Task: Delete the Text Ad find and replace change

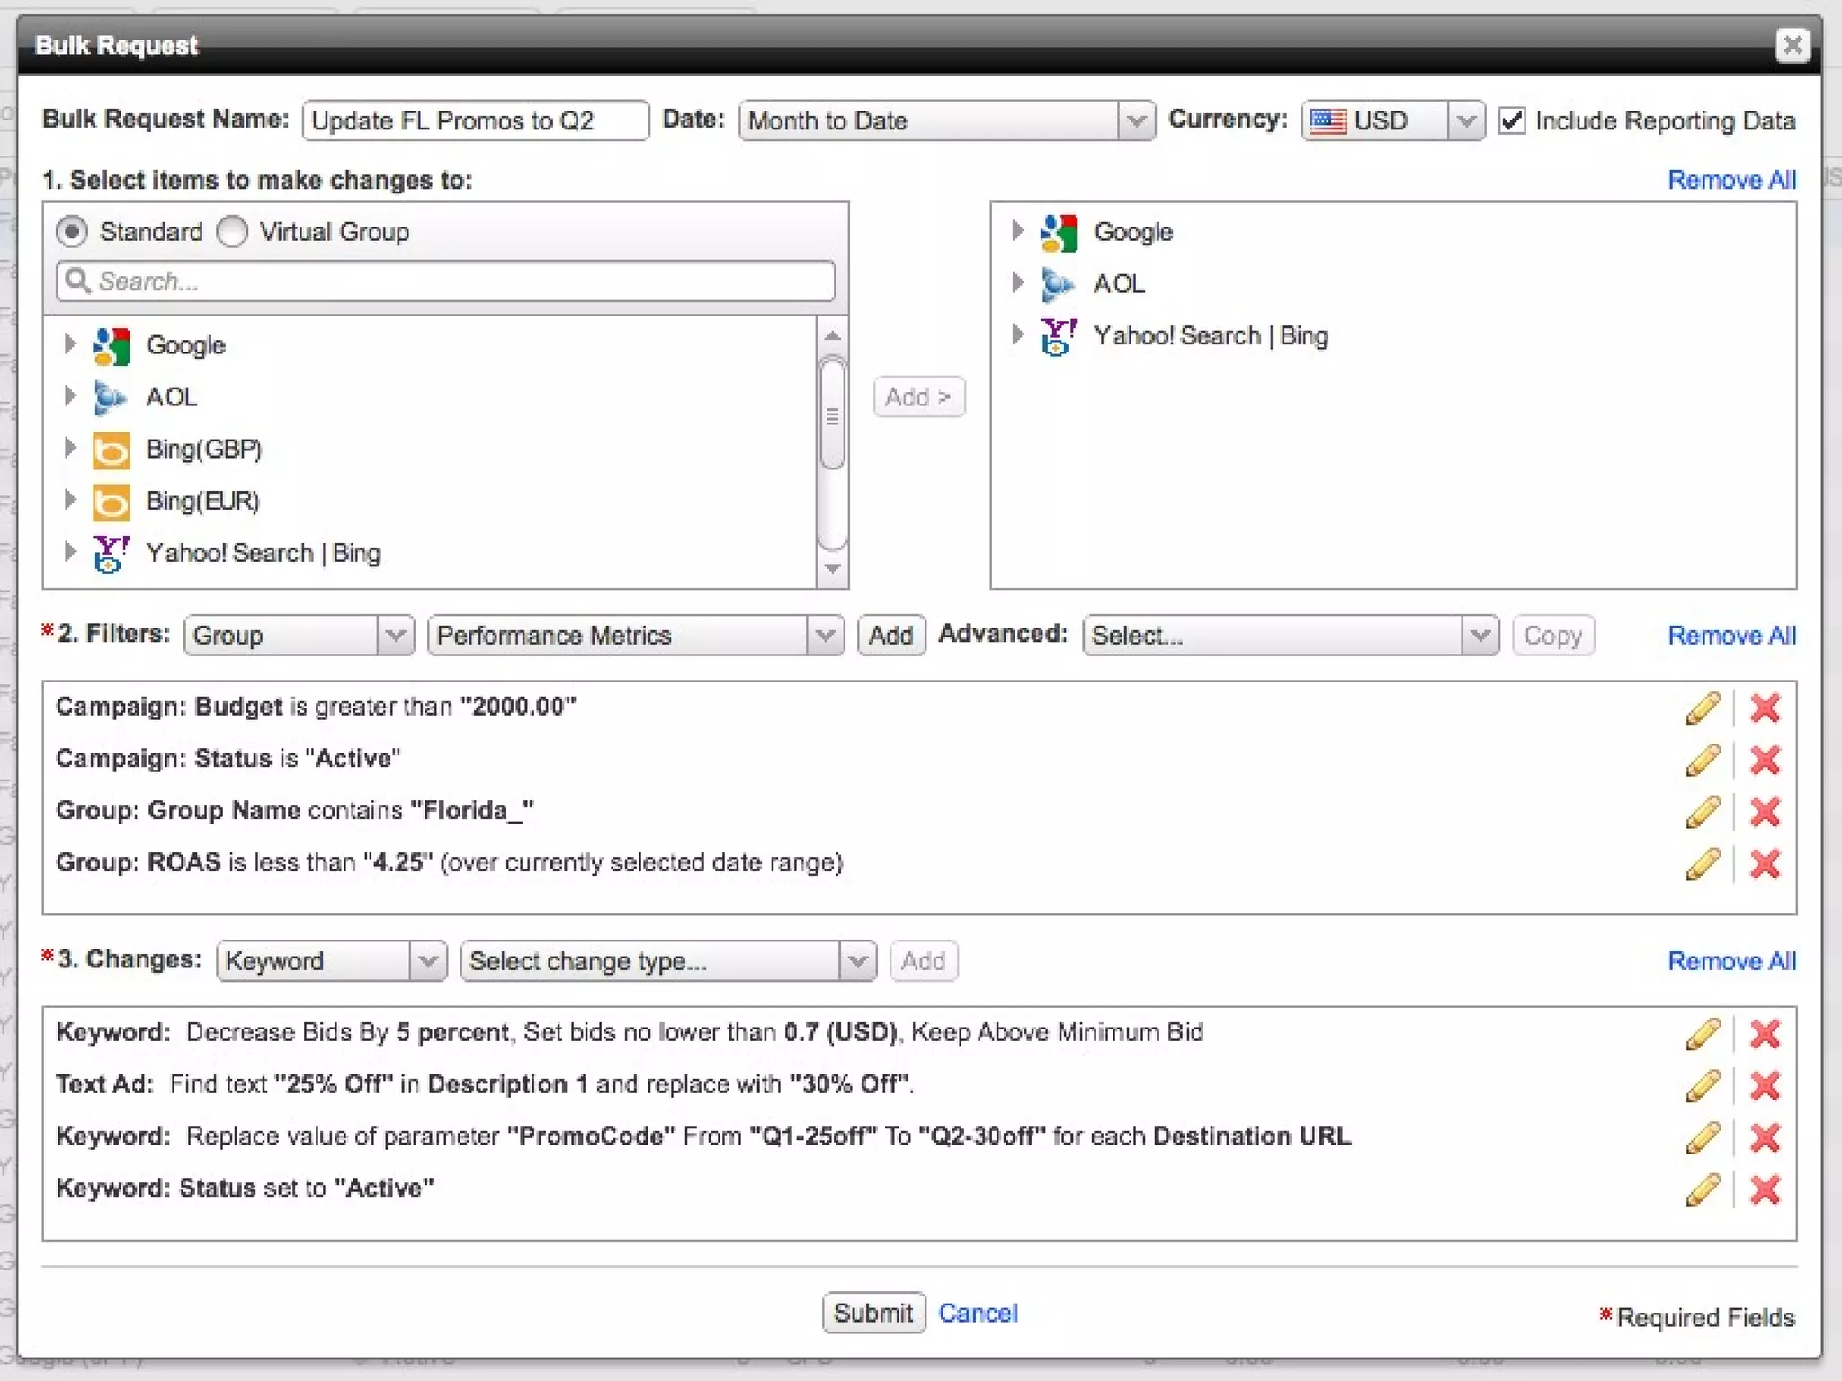Action: (1765, 1086)
